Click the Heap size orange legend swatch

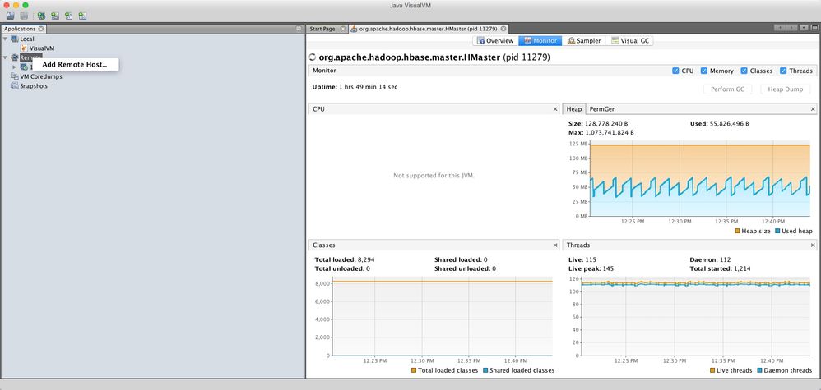pos(737,231)
